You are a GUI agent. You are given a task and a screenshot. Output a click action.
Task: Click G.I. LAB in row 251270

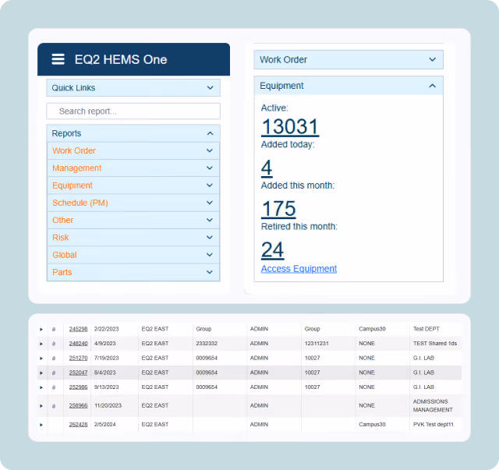point(423,358)
